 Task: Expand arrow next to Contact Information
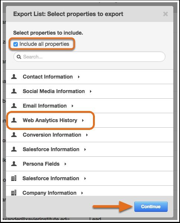click(x=79, y=77)
